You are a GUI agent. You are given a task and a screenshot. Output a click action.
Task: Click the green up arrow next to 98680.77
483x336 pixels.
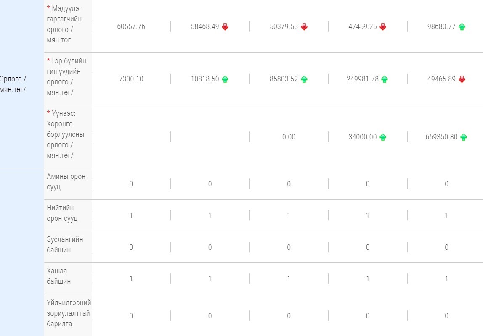462,27
